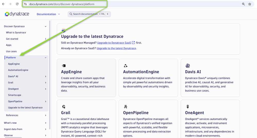
Task: Click the browser forward arrow
Action: tap(10, 4)
